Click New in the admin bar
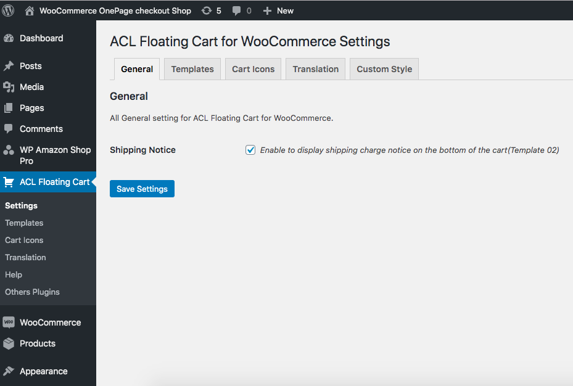This screenshot has width=573, height=386. pos(285,11)
